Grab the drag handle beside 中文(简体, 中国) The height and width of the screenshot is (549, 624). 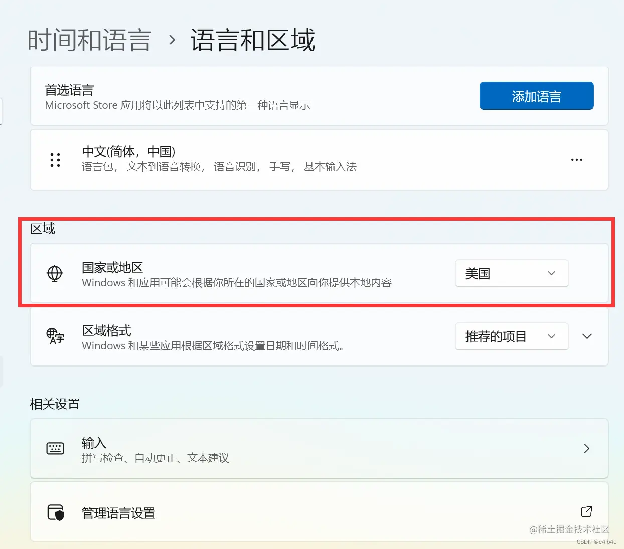(55, 160)
